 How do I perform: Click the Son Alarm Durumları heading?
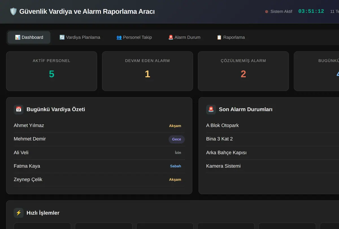coord(246,110)
